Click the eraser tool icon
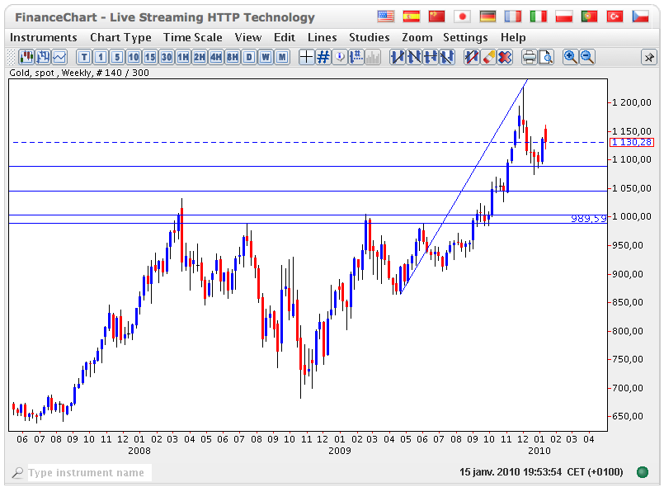Image resolution: width=664 pixels, height=492 pixels. click(488, 57)
